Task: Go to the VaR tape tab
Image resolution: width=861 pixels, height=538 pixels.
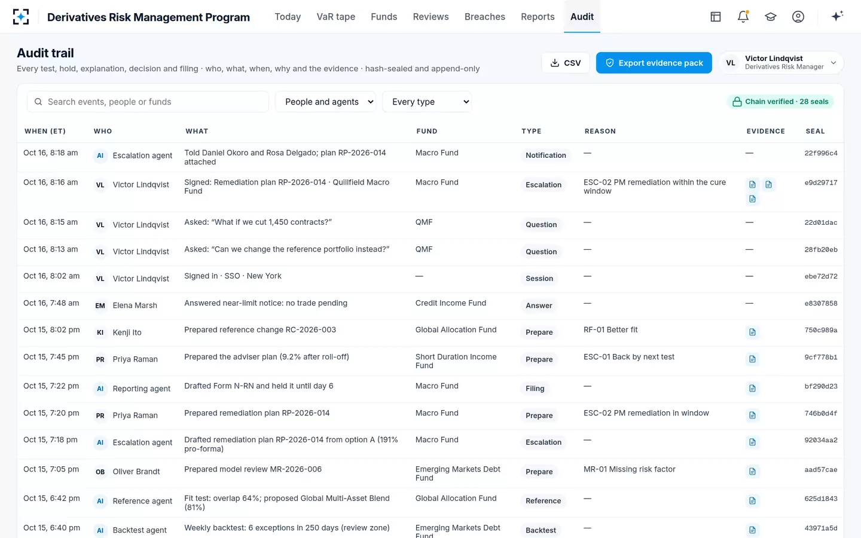Action: [x=336, y=17]
